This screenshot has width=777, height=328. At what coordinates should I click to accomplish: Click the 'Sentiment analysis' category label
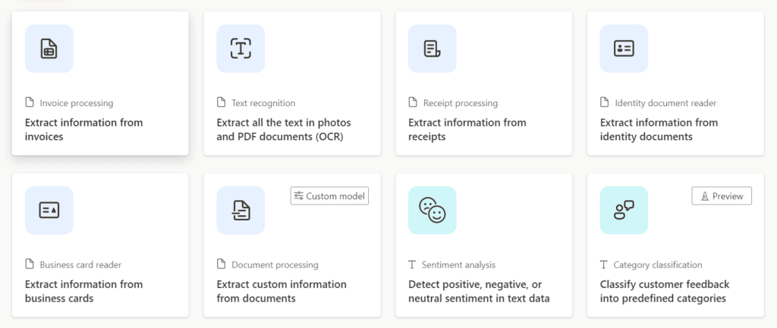[458, 265]
